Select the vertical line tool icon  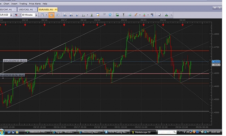coord(123,15)
